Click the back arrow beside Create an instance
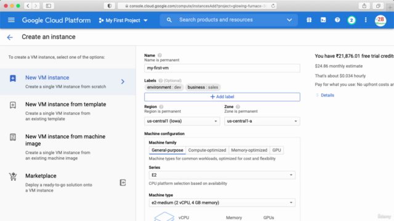The height and width of the screenshot is (221, 394). pos(10,37)
